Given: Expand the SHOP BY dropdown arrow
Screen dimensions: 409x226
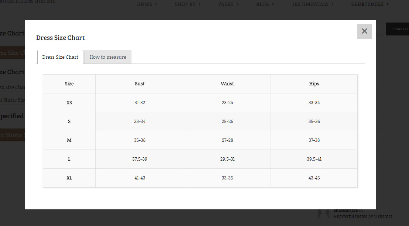Looking at the screenshot, I should pos(200,4).
